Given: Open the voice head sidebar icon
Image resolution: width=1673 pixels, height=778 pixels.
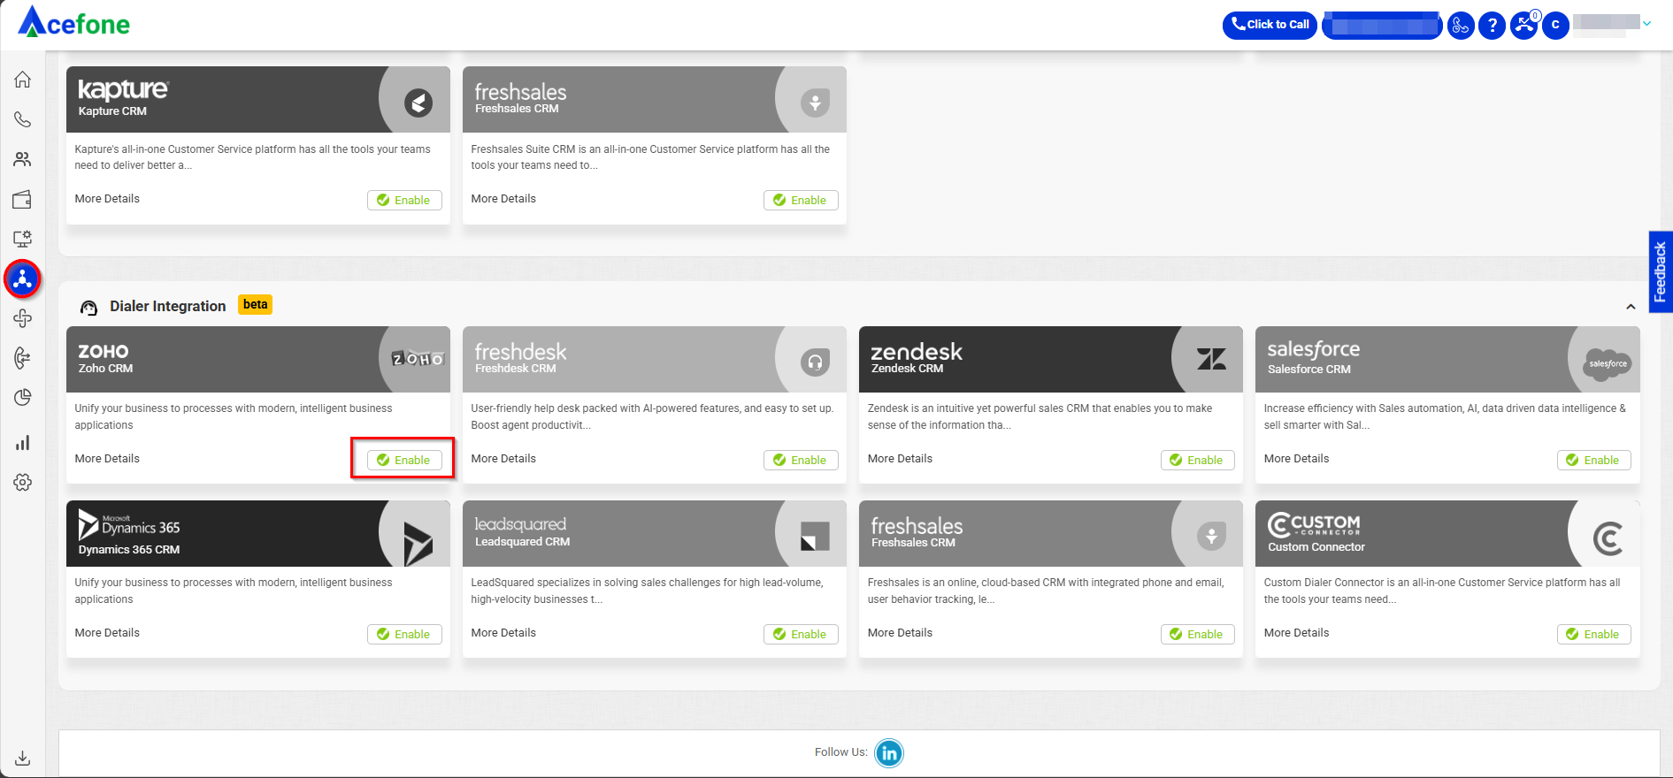Looking at the screenshot, I should 23,358.
